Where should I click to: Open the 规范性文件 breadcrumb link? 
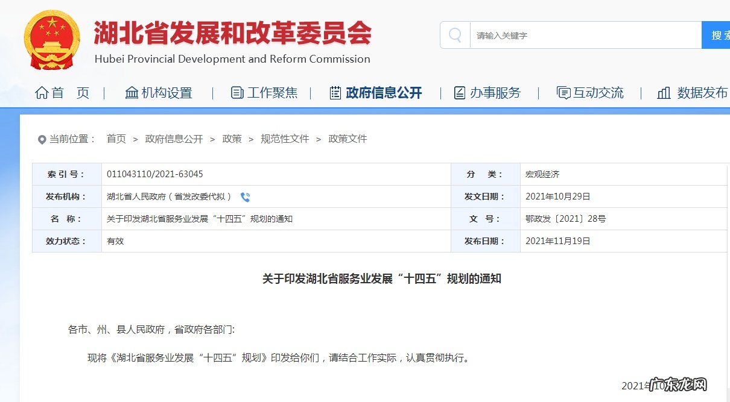coord(285,139)
